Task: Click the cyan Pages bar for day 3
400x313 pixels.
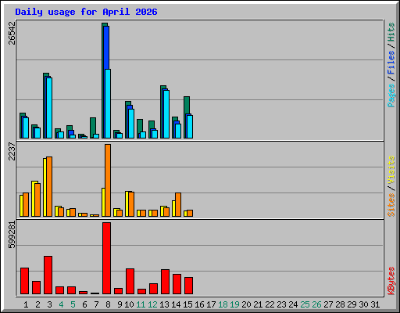Action: [x=49, y=108]
